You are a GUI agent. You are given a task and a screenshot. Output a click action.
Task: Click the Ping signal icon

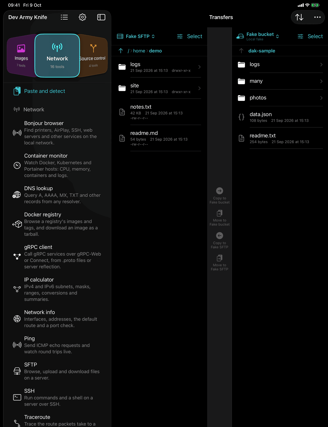tap(17, 345)
